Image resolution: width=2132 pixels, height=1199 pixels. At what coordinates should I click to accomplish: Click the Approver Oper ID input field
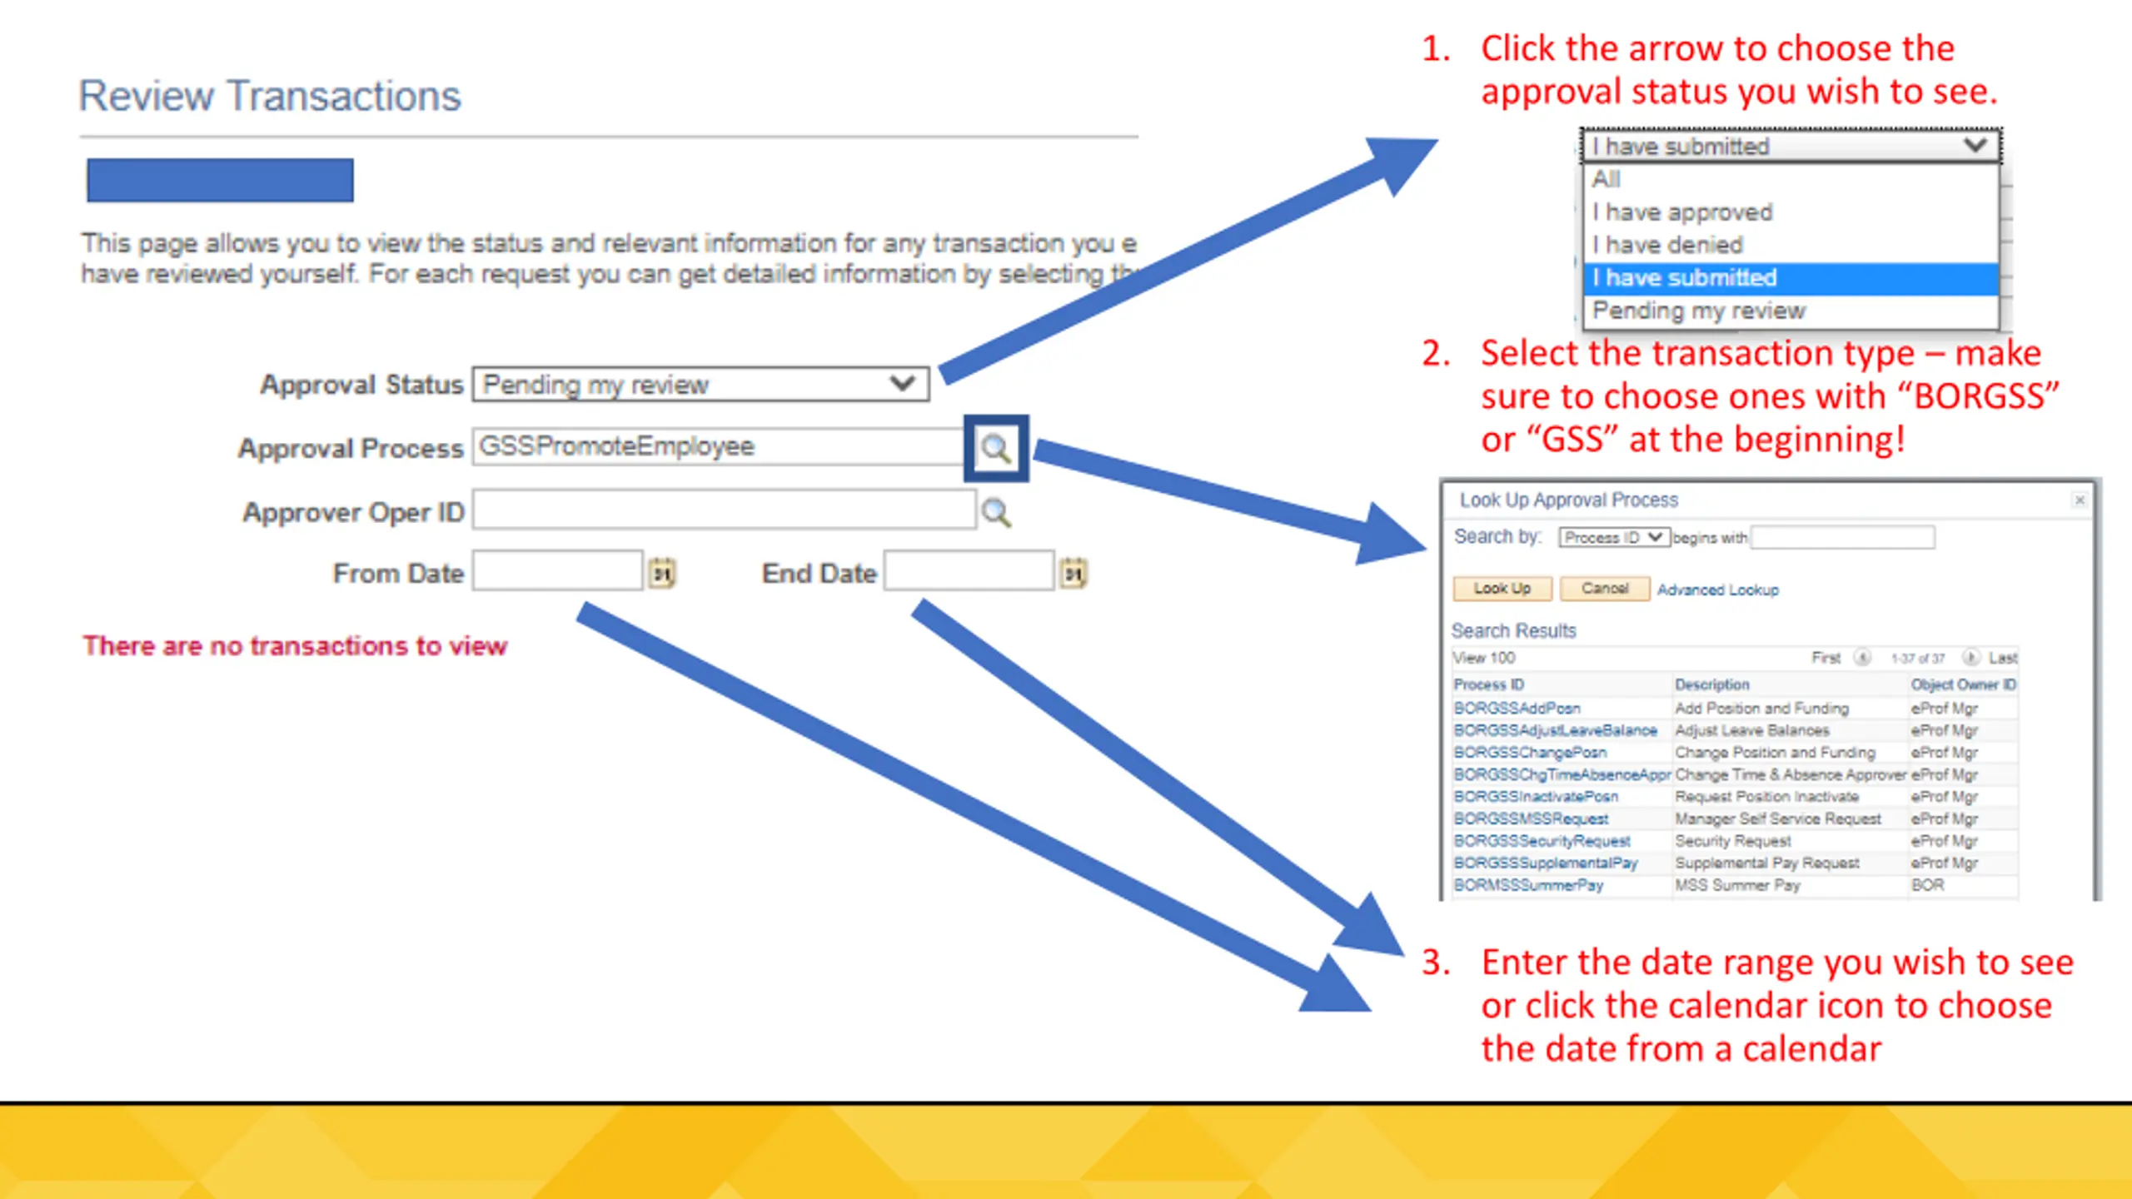pos(724,510)
